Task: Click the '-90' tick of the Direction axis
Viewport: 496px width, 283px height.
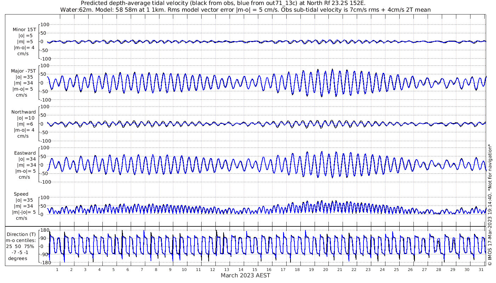Action: (x=44, y=255)
